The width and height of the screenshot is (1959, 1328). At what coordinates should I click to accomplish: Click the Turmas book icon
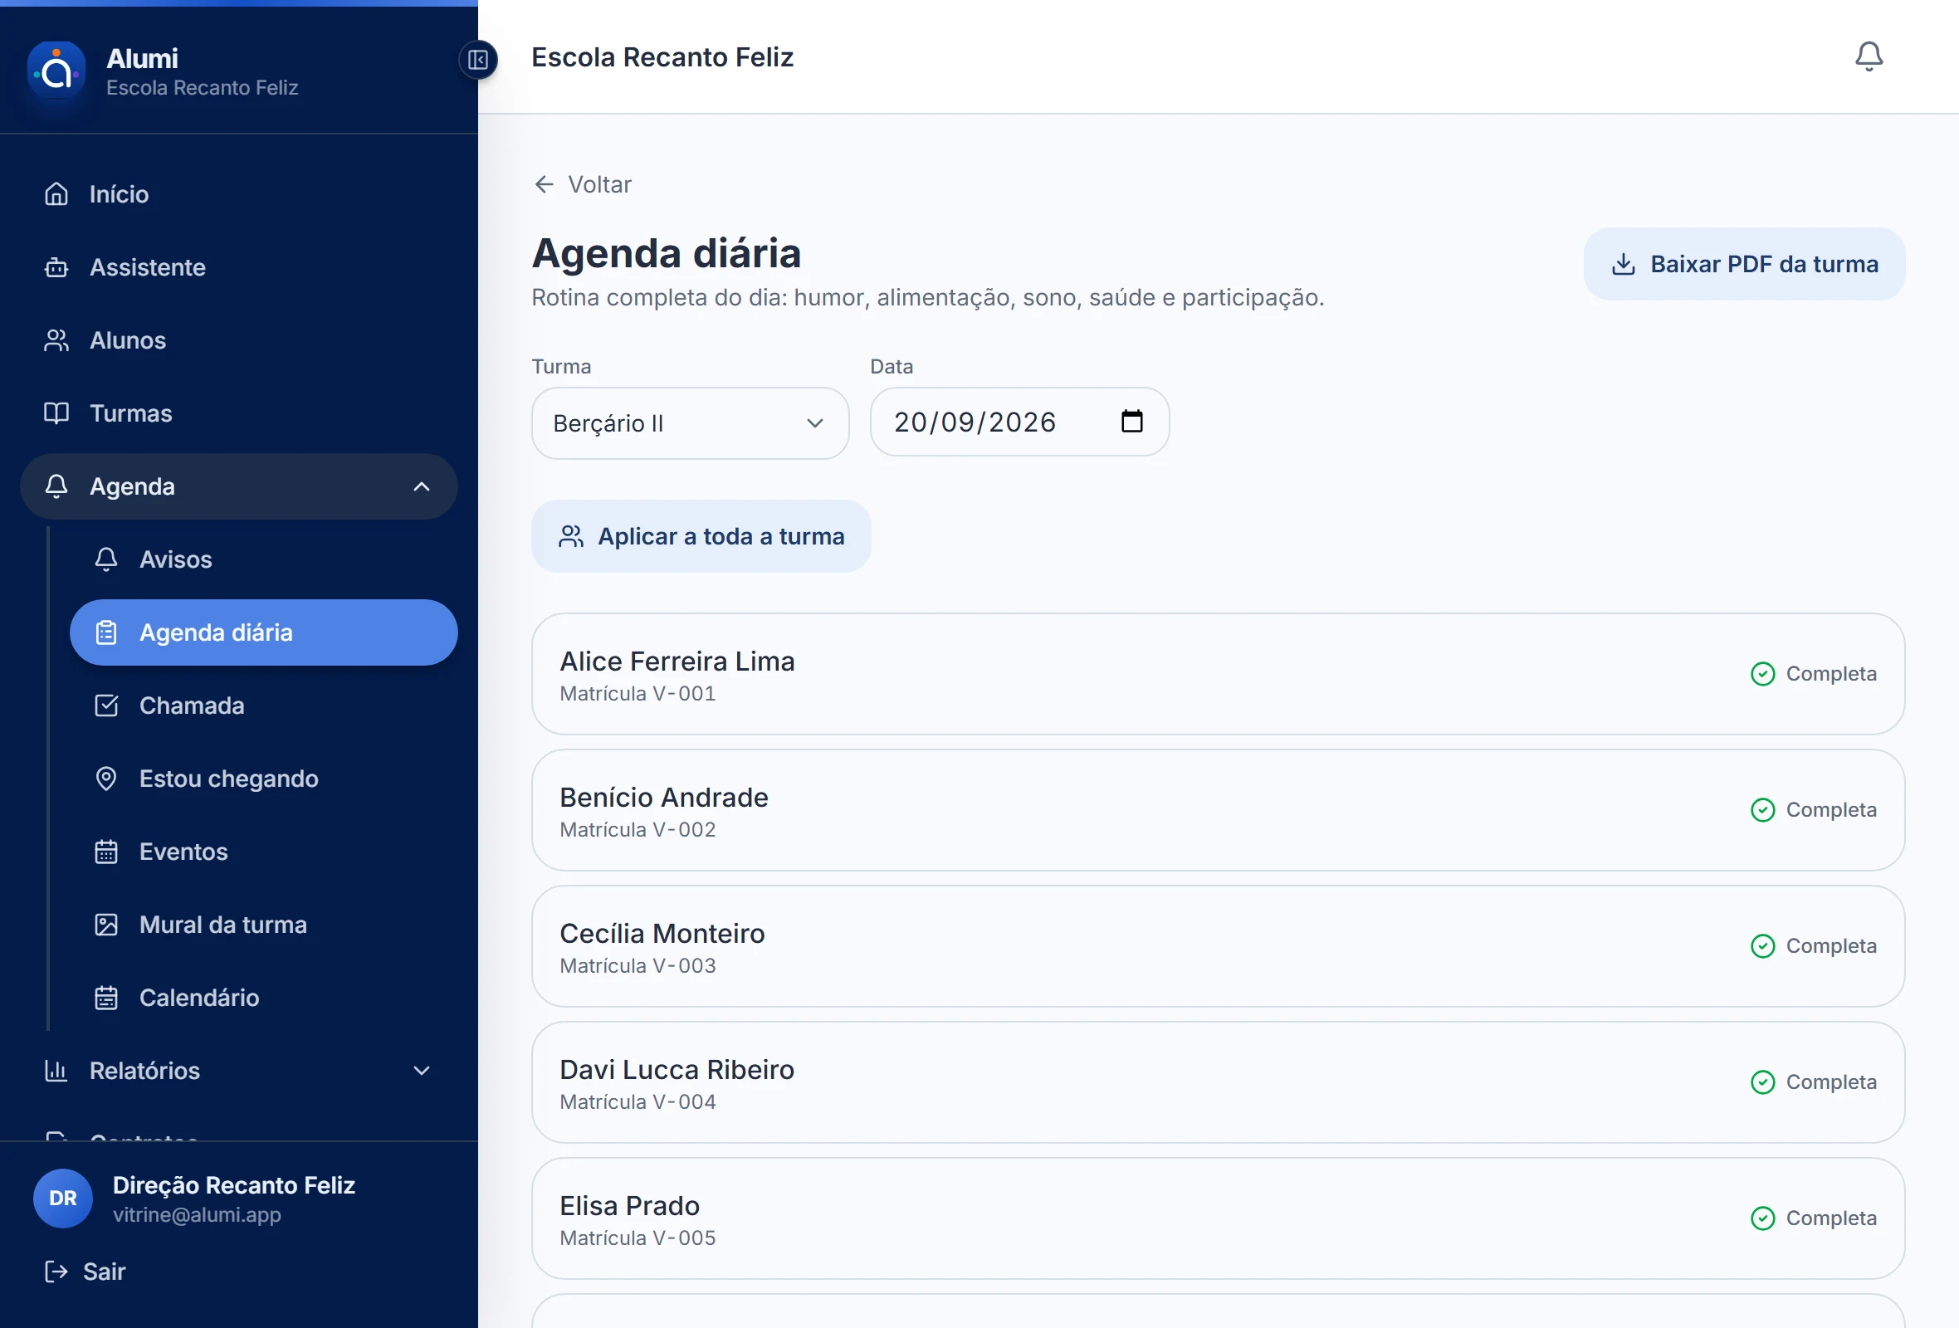(56, 413)
